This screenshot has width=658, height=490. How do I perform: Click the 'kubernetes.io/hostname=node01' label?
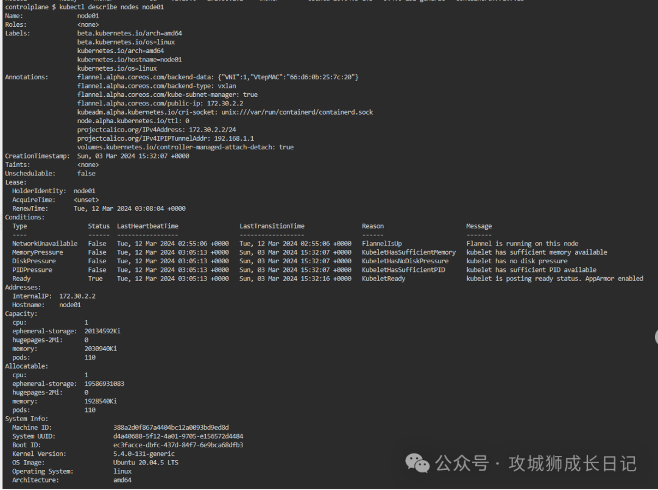130,60
